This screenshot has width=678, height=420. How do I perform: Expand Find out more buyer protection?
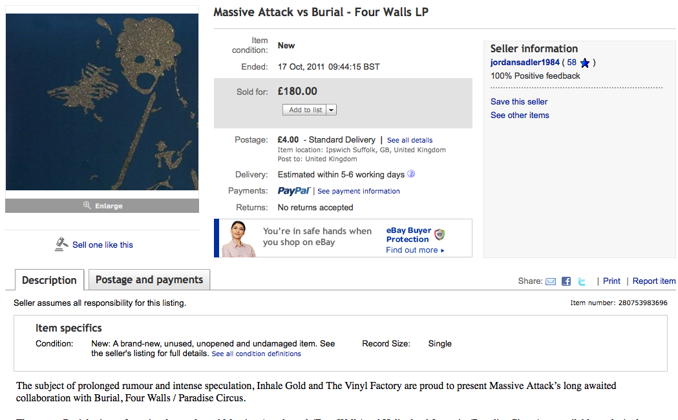click(x=415, y=250)
